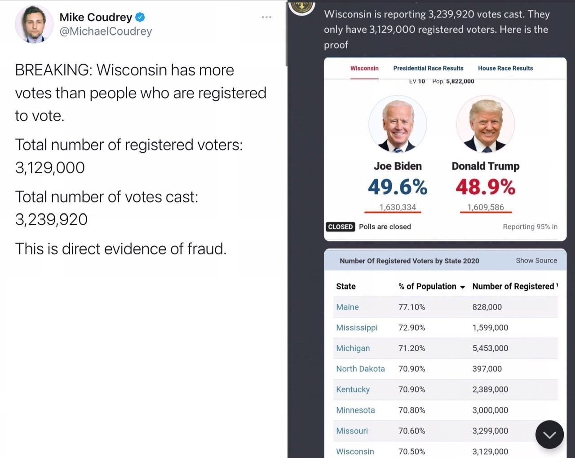Switch to Presidential Race Results tab
Viewport: 575px width, 458px height.
tap(428, 68)
